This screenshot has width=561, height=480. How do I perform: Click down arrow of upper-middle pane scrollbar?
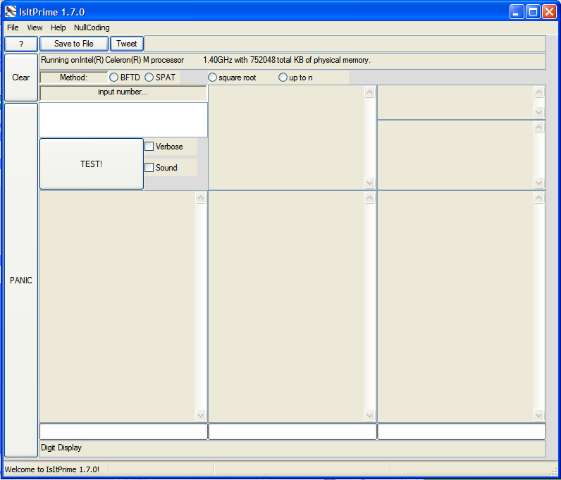(369, 183)
